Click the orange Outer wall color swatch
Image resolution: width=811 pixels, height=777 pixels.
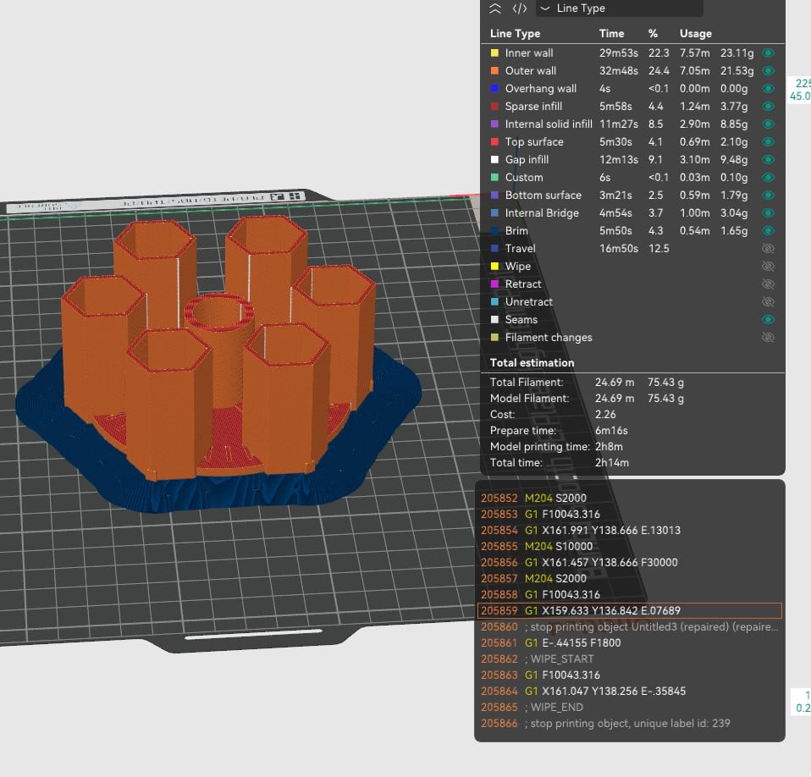click(x=494, y=71)
